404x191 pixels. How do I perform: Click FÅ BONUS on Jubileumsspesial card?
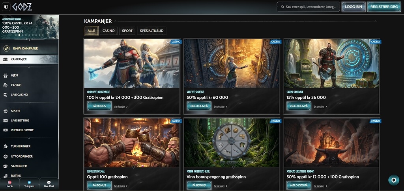tap(99, 185)
